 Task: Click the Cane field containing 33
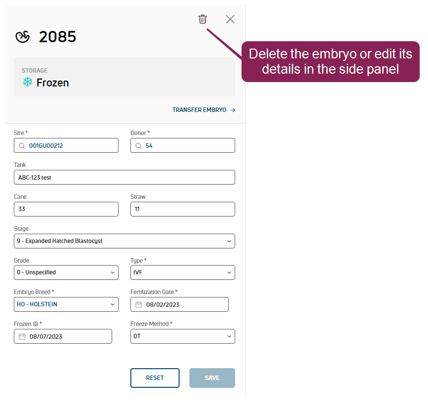tap(66, 209)
